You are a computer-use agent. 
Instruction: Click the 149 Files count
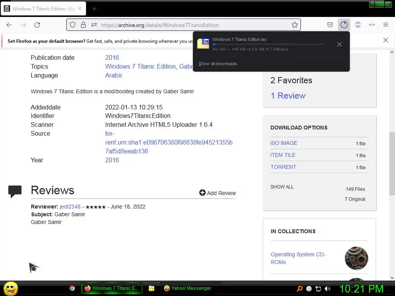[355, 189]
